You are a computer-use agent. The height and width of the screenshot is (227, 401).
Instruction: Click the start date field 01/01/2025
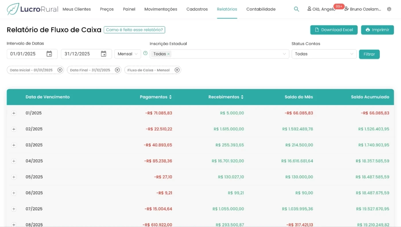(x=32, y=54)
